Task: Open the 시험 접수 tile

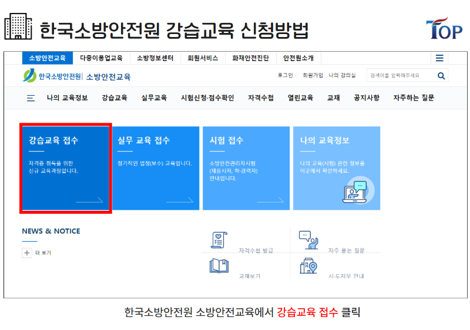Action: click(246, 169)
